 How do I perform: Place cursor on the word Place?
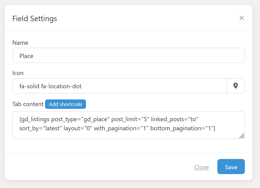[x=26, y=56]
